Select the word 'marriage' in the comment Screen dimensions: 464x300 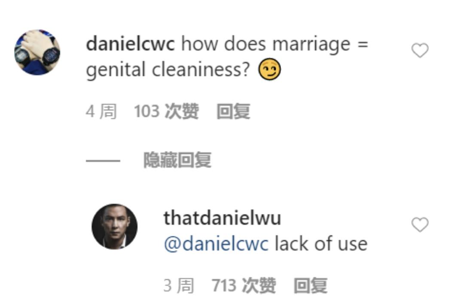point(311,45)
